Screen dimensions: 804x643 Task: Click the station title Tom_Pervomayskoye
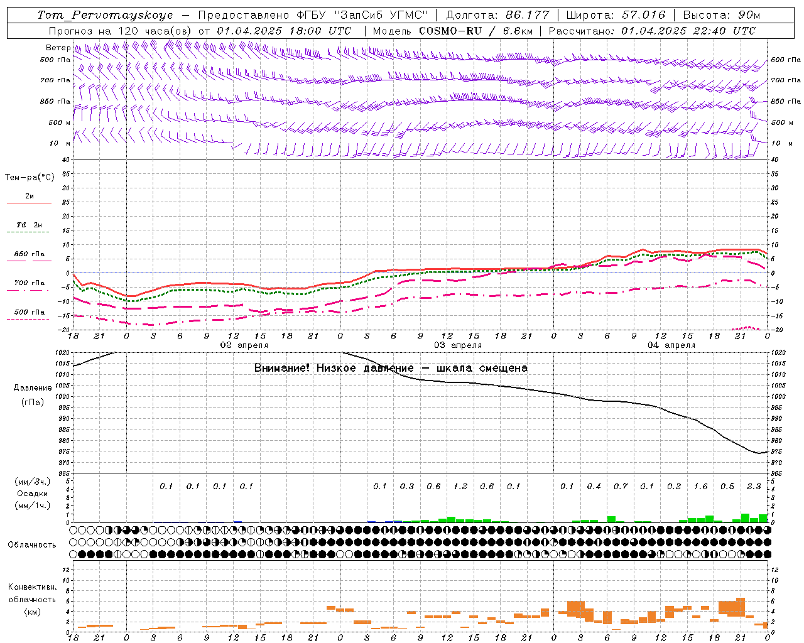pyautogui.click(x=105, y=15)
